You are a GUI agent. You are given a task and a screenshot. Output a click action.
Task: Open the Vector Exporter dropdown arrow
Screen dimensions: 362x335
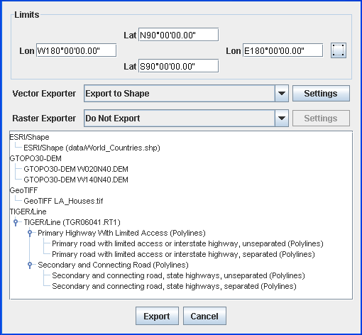click(282, 94)
